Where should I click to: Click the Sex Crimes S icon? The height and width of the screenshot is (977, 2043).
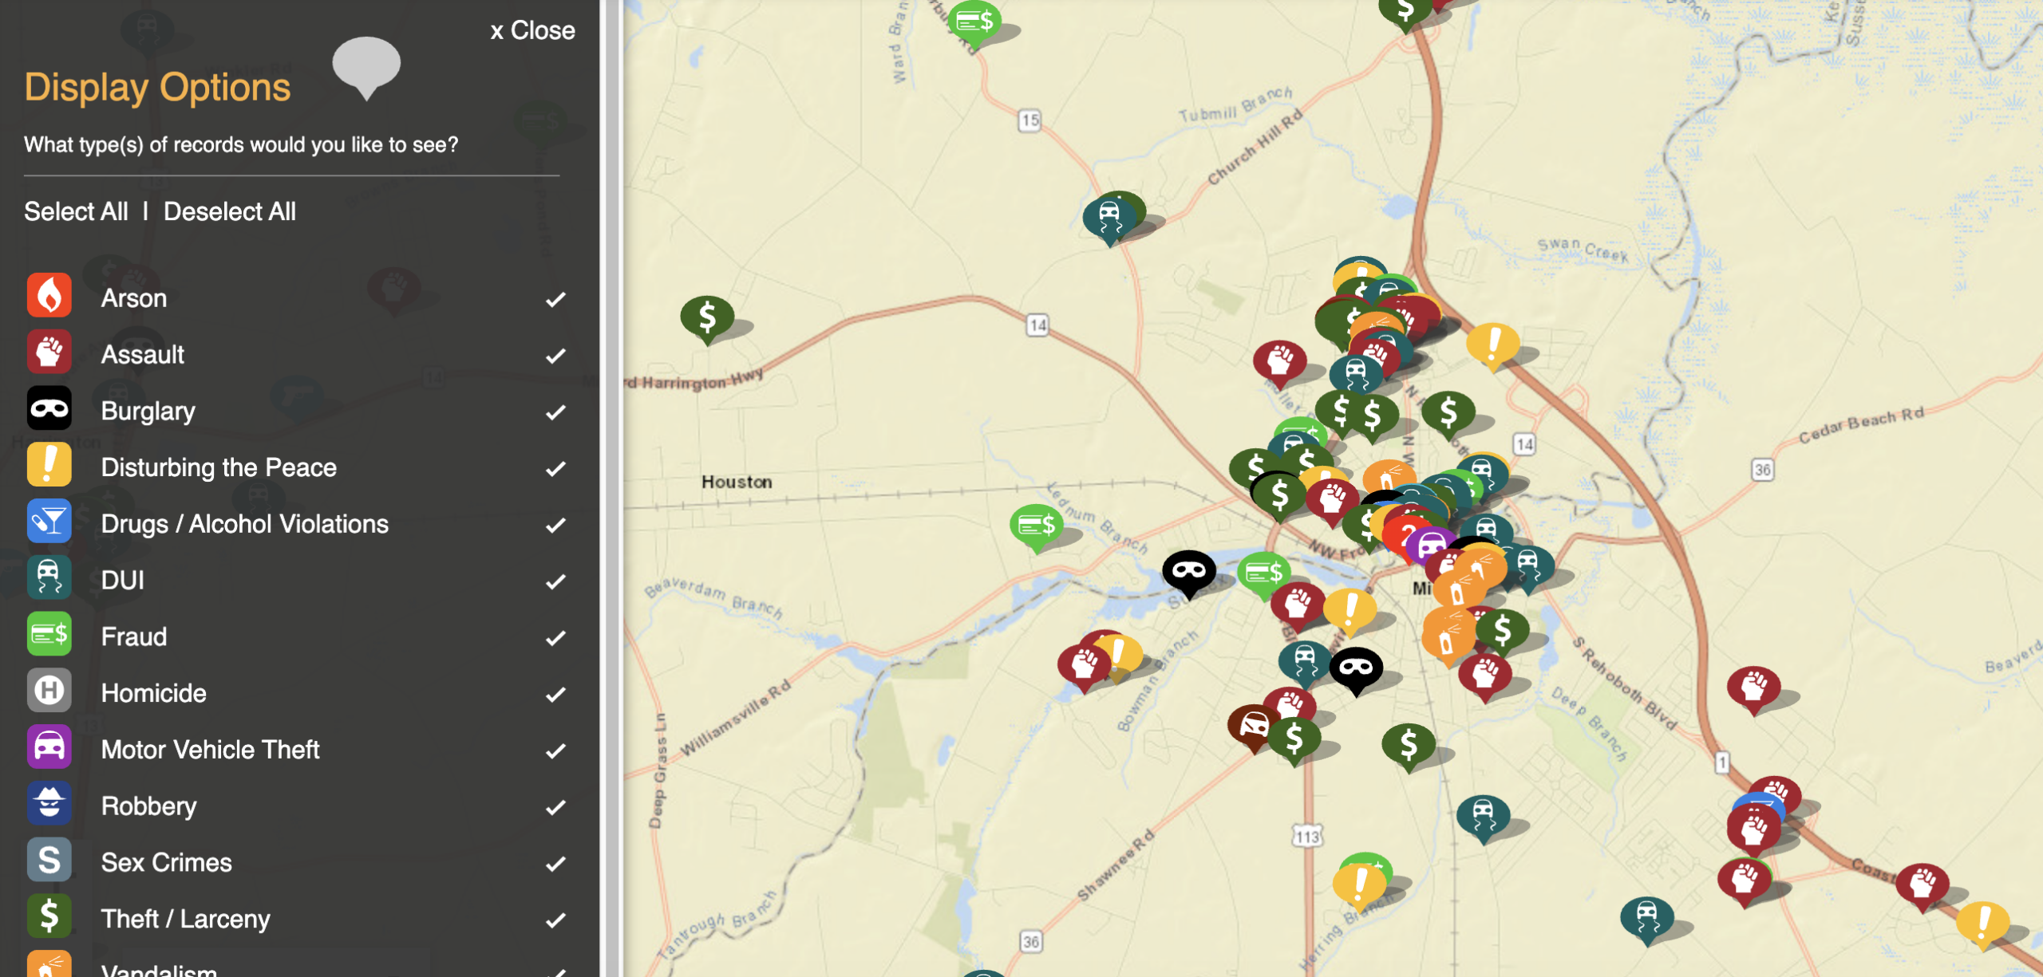point(49,861)
